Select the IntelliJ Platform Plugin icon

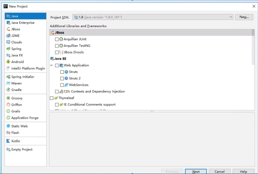[x=8, y=68]
